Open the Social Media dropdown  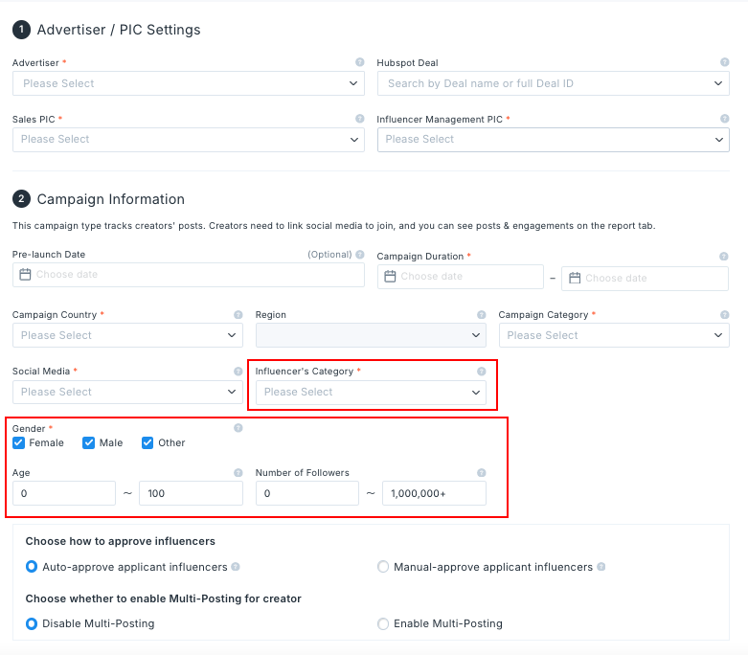point(127,392)
